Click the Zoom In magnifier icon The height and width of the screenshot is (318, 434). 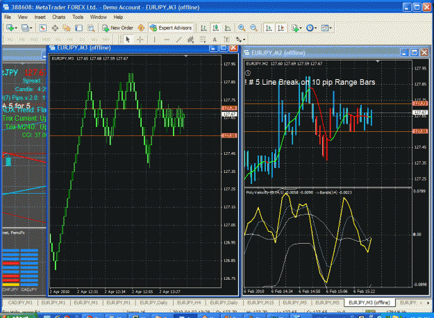(x=242, y=28)
